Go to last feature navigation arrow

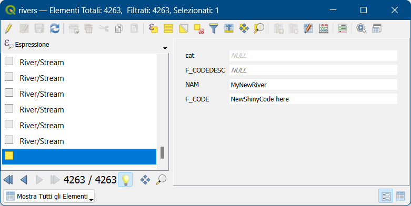click(x=55, y=180)
